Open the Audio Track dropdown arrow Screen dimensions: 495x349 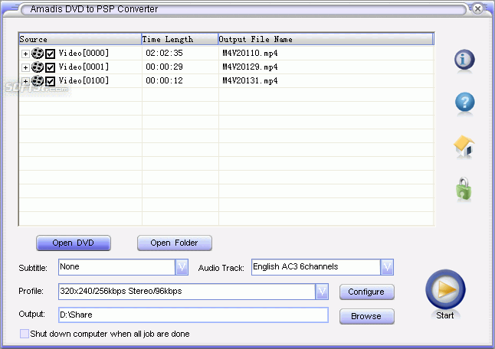pos(387,267)
